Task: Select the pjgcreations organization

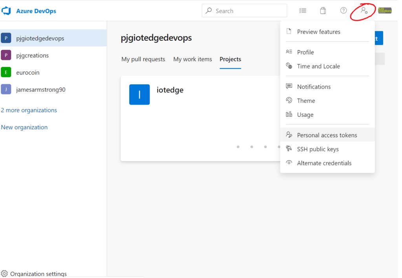Action: pos(53,55)
